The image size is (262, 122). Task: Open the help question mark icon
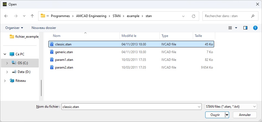255,28
